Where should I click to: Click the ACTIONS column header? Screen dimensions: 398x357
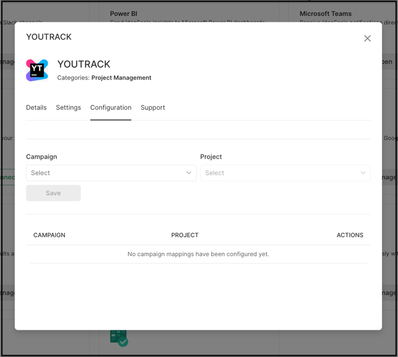[x=349, y=235]
